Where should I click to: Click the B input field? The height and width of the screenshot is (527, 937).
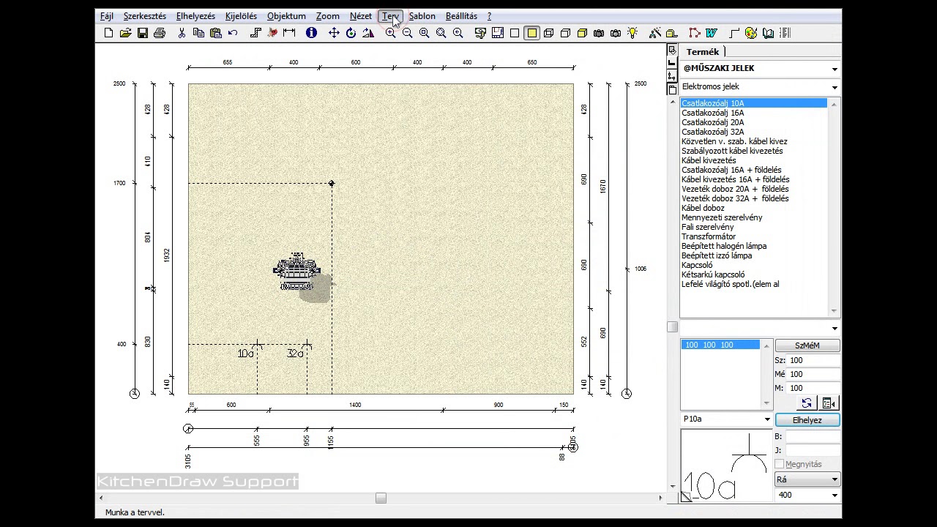(x=813, y=436)
